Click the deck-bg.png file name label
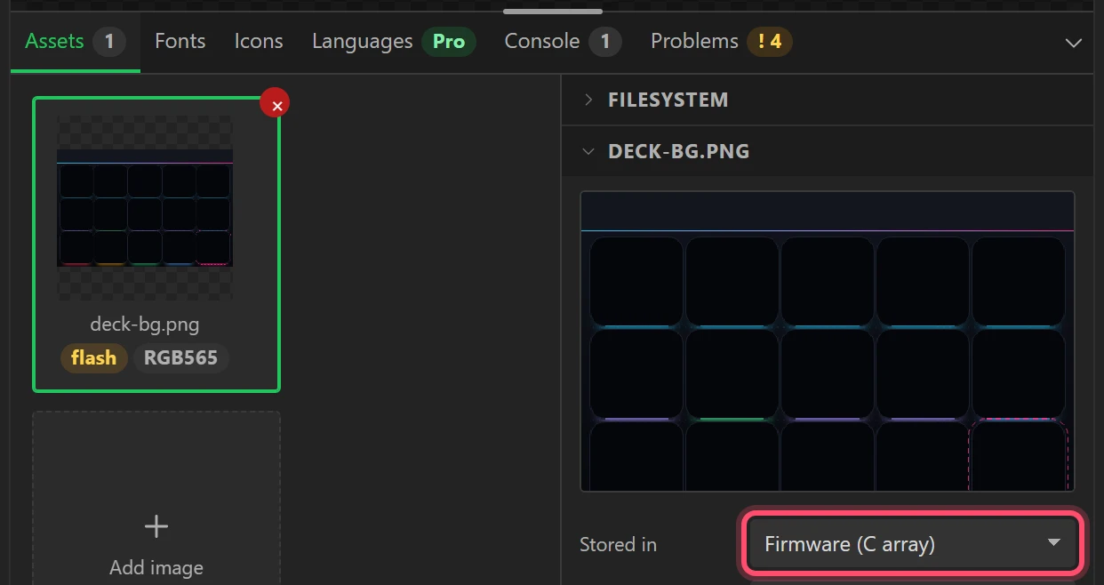 click(145, 325)
